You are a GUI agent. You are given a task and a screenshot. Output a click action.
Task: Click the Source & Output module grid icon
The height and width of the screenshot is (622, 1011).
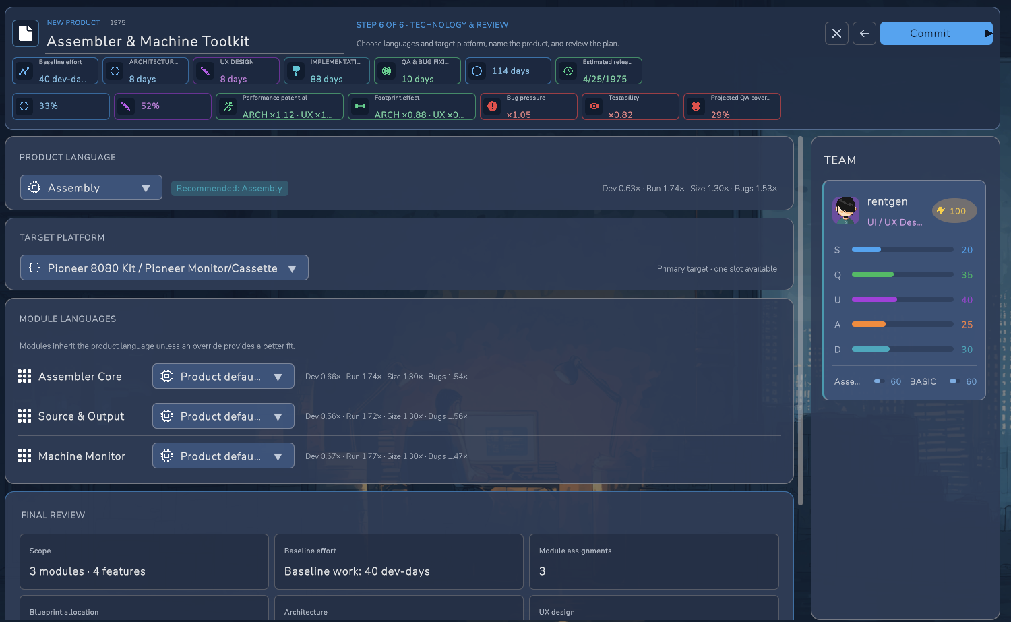coord(25,416)
